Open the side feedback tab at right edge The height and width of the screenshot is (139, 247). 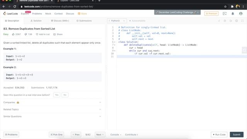(244, 50)
